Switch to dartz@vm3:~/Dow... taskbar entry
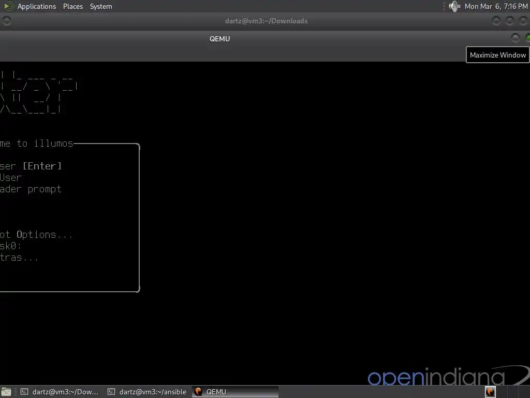 tap(60, 392)
